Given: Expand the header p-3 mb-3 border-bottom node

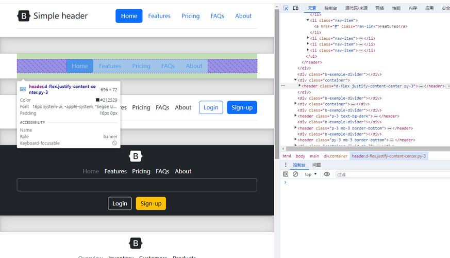Looking at the screenshot, I should coord(295,127).
